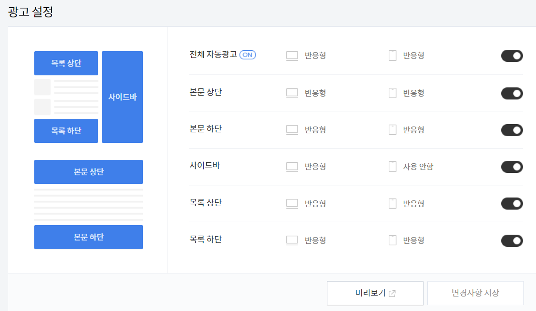The image size is (536, 311).
Task: Toggle off the 전체 자동광고 switch
Action: tap(512, 56)
